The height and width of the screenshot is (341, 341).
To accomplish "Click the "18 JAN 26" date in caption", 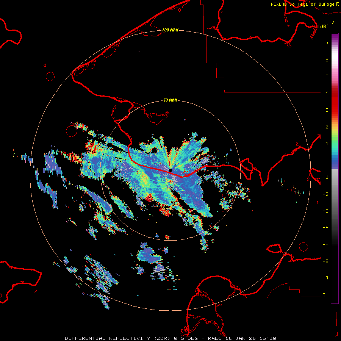I will coord(240,338).
